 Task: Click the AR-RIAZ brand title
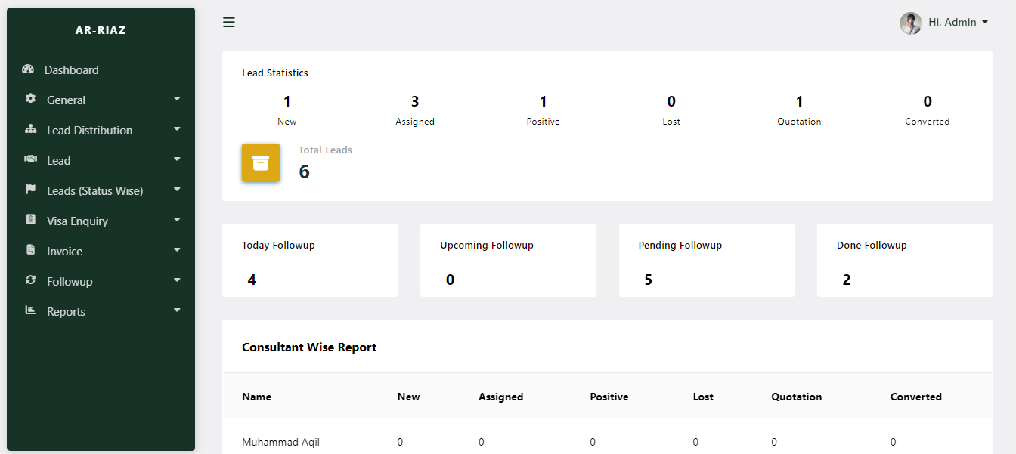coord(101,31)
